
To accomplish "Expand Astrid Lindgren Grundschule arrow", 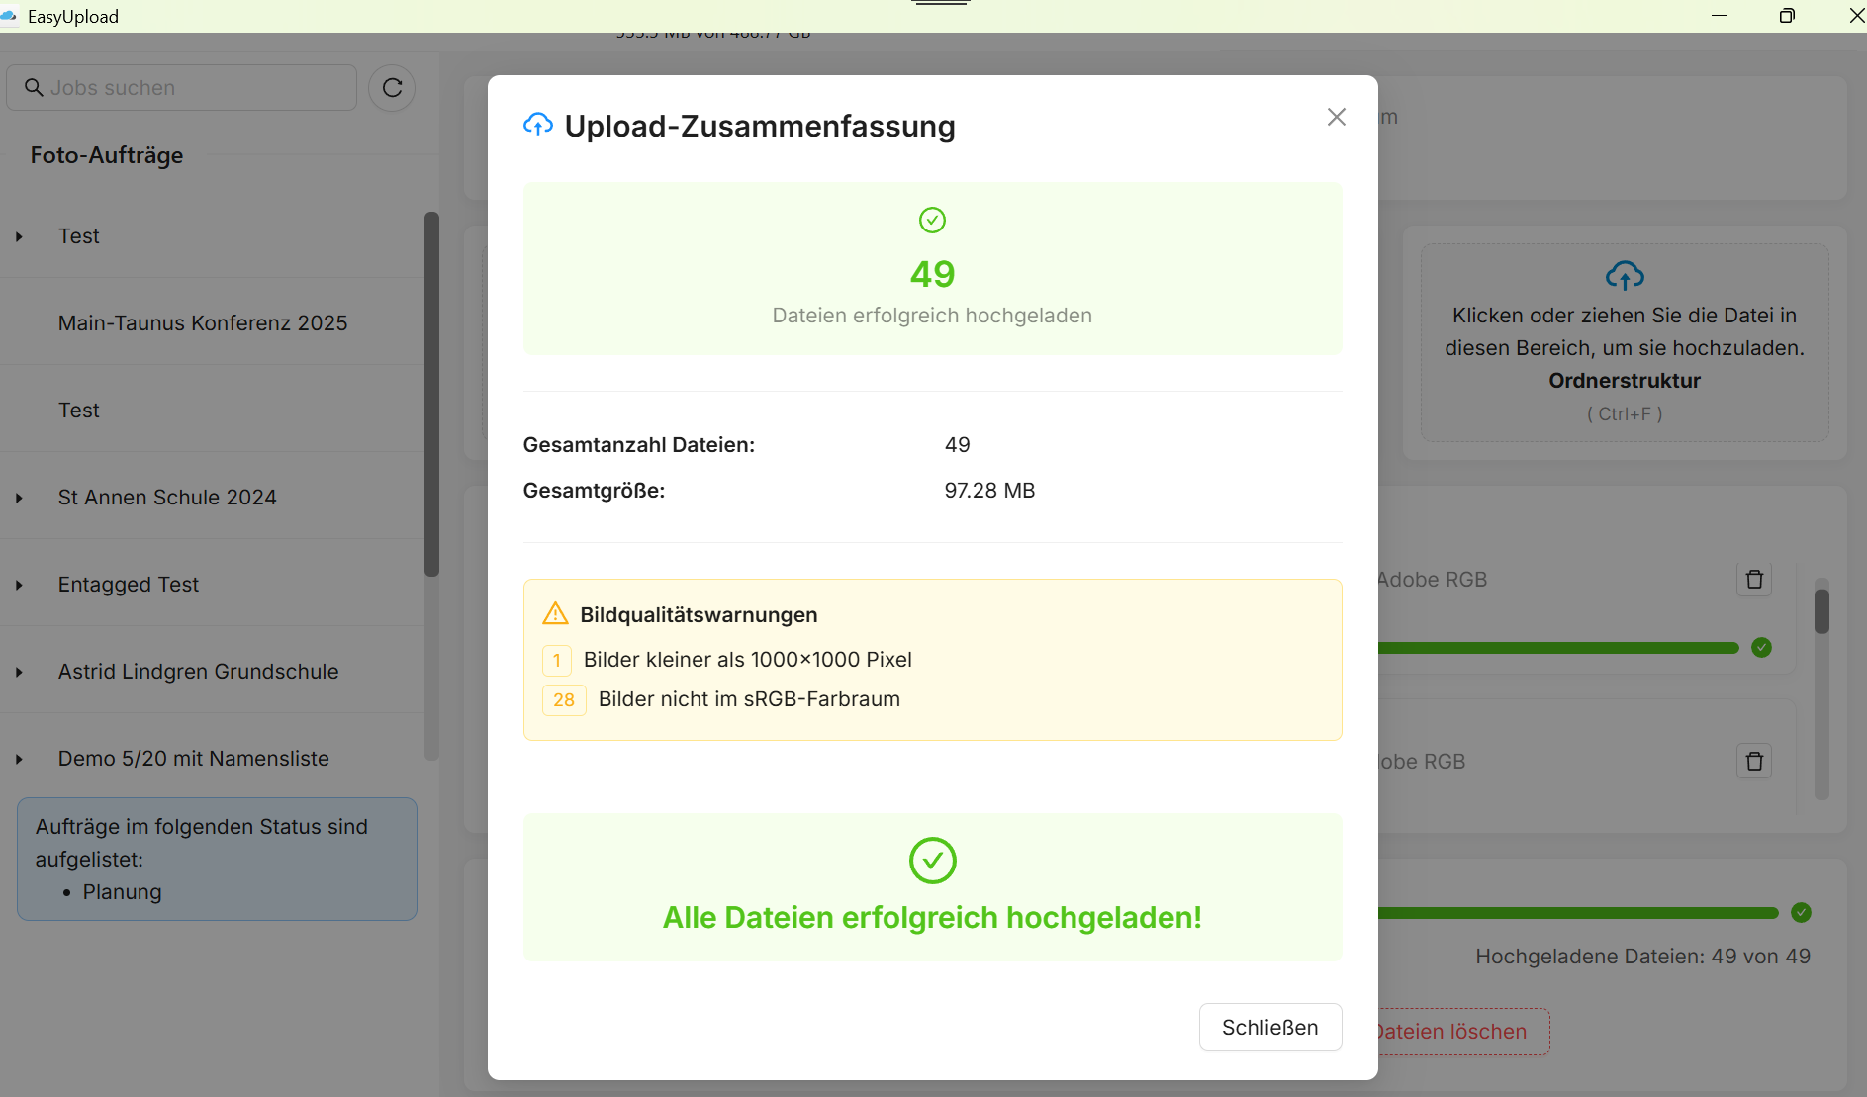I will (19, 672).
